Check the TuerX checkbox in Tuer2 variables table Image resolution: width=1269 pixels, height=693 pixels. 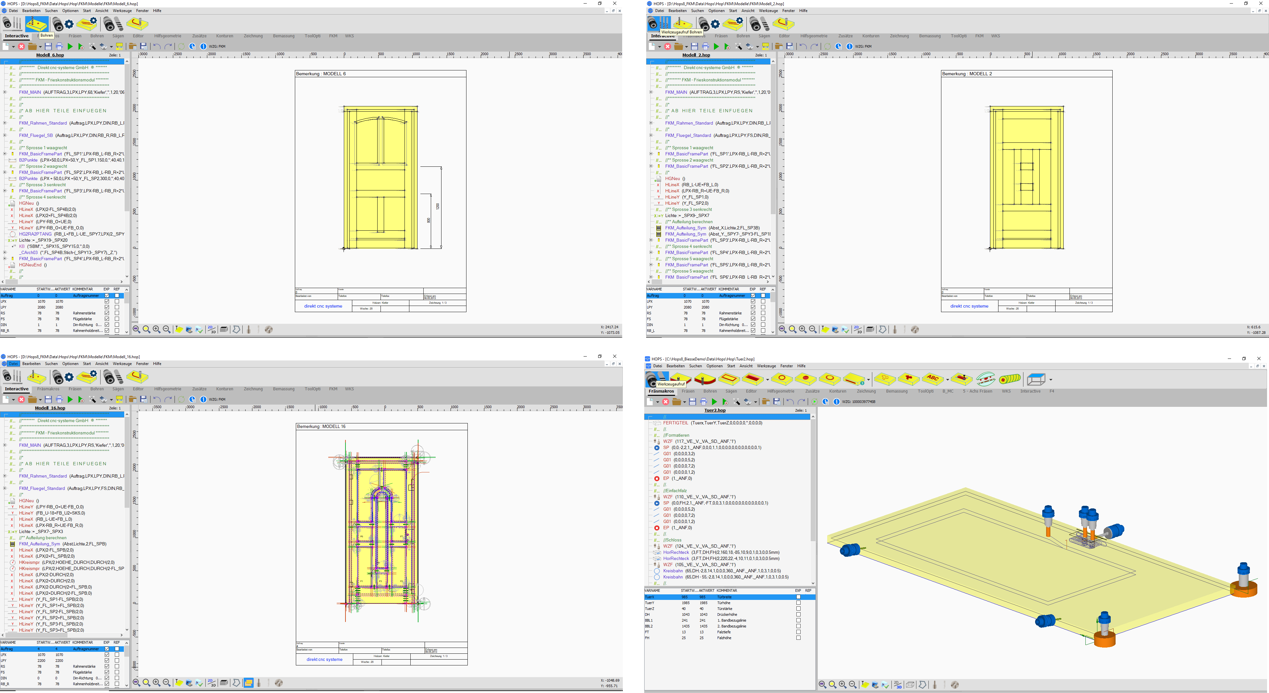coord(799,597)
